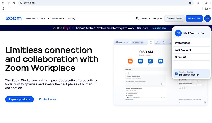Open the browser extensions puzzle icon
The width and height of the screenshot is (212, 123).
coord(198,3)
